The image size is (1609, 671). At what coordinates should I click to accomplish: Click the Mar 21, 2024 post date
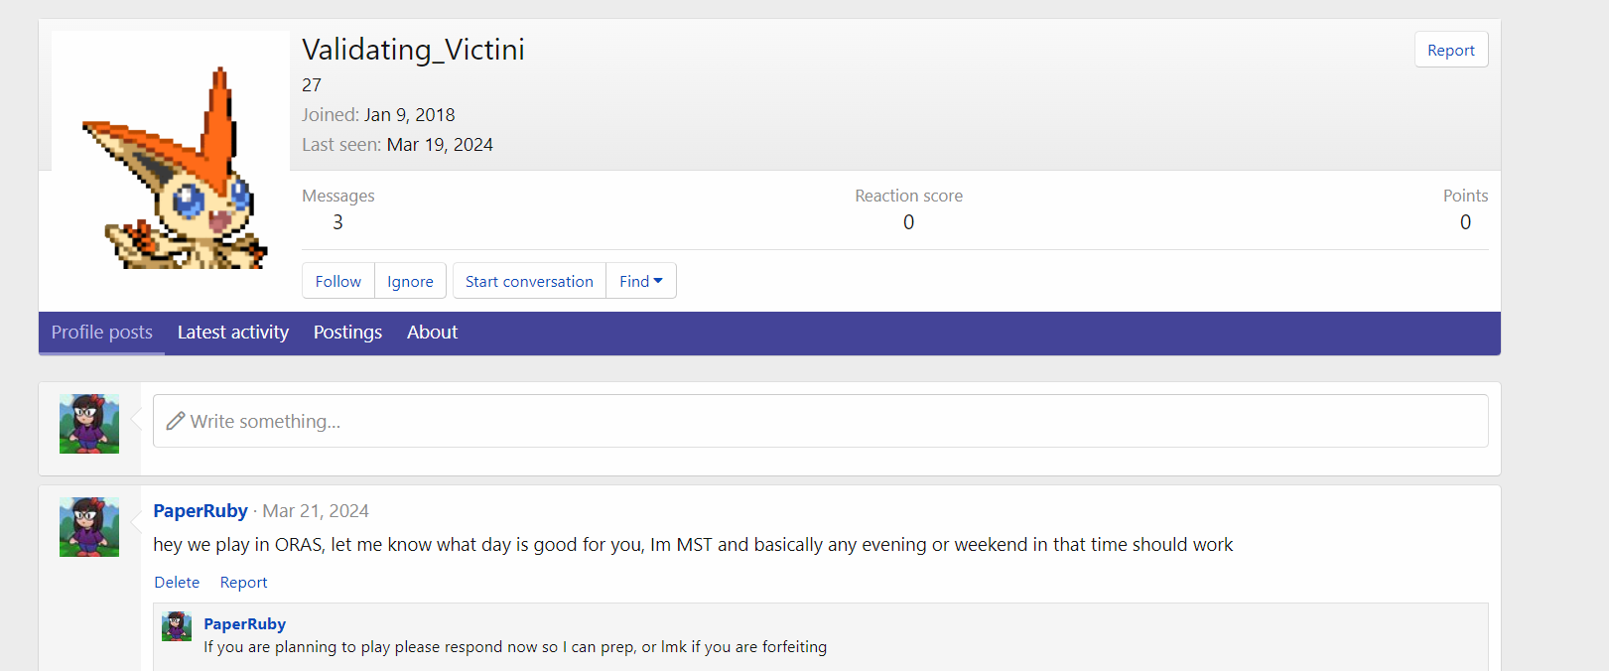tap(316, 511)
